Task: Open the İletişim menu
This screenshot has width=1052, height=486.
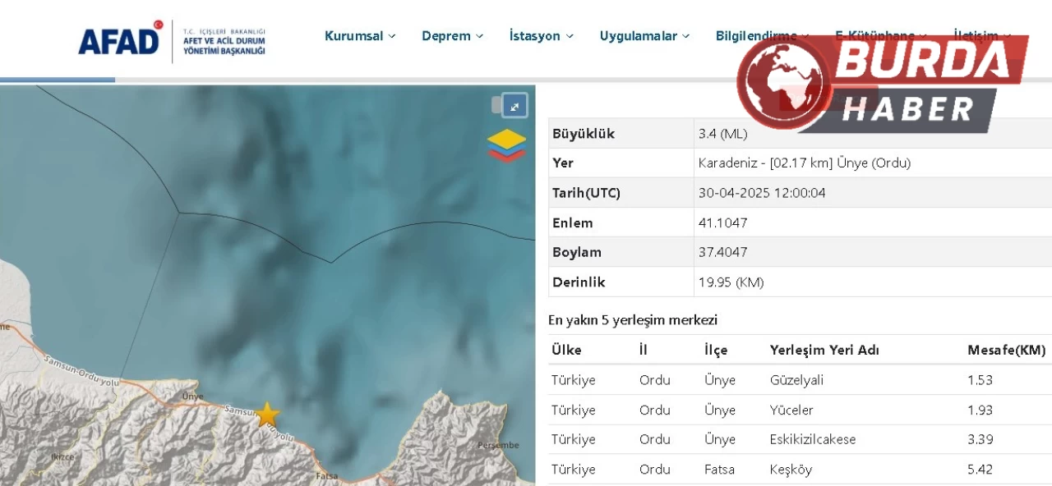Action: [x=982, y=36]
